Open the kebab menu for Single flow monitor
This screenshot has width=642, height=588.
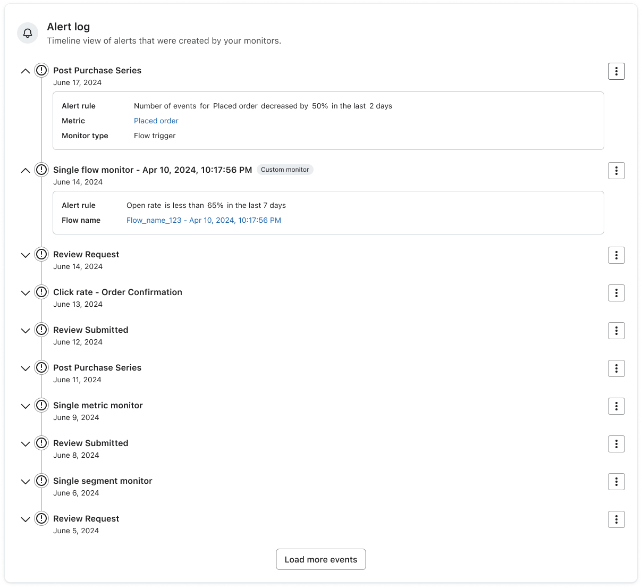(x=616, y=170)
